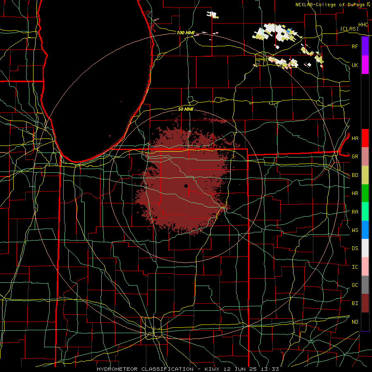Click the black radar site dot

(186, 186)
